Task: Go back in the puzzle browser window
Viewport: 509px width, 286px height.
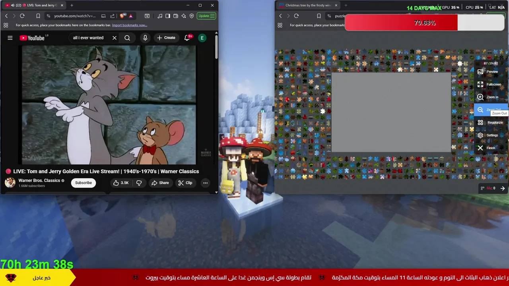Action: click(280, 16)
